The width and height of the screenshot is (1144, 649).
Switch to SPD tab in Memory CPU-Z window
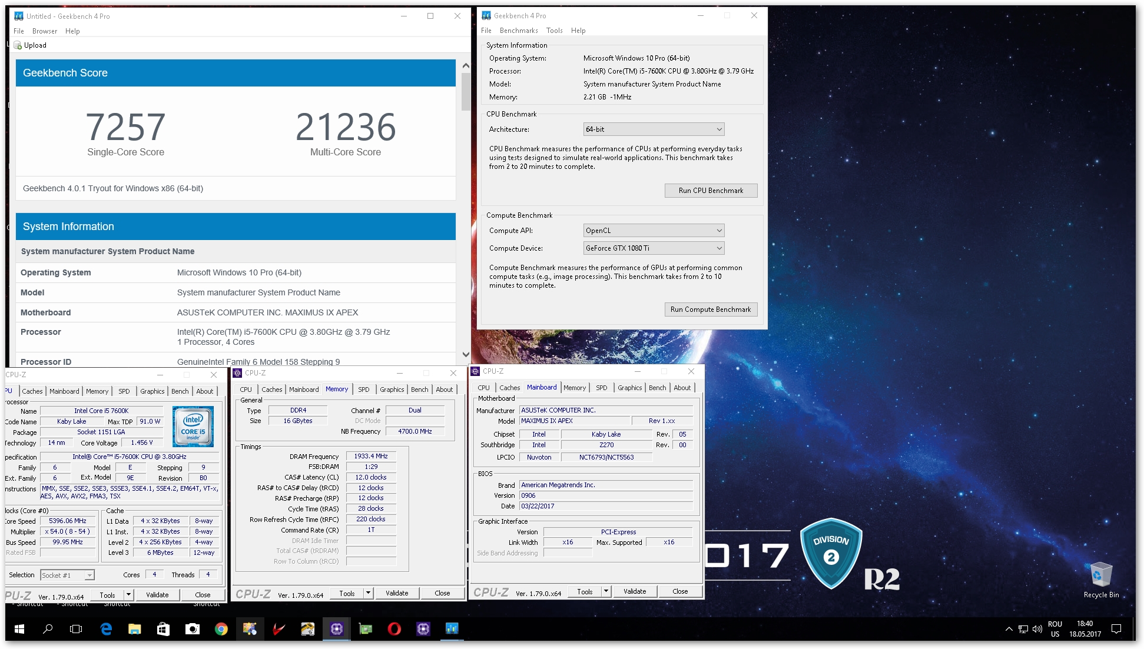(364, 390)
